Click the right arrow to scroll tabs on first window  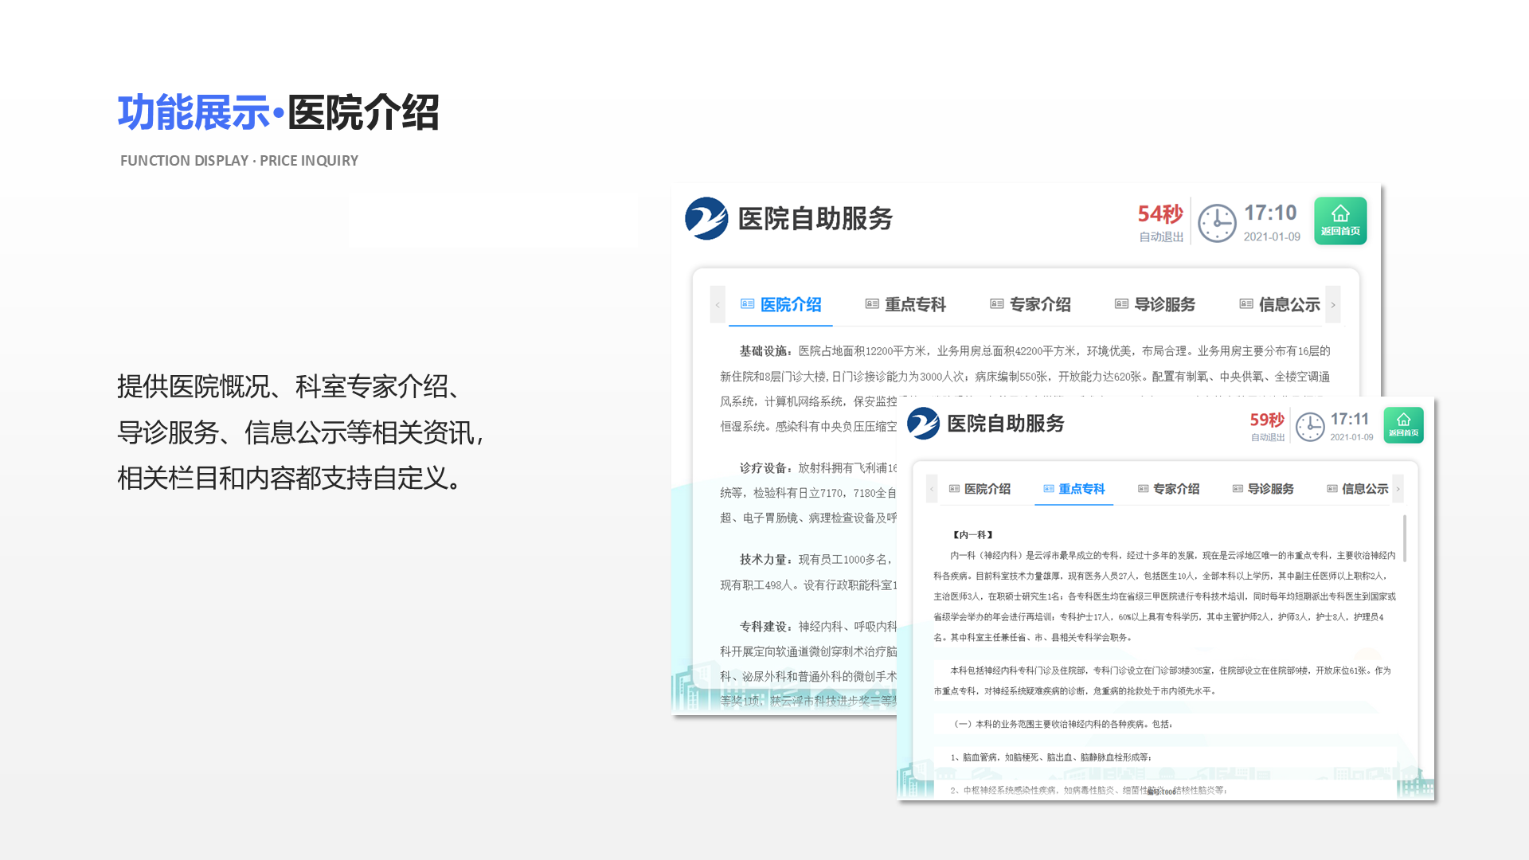(1333, 304)
